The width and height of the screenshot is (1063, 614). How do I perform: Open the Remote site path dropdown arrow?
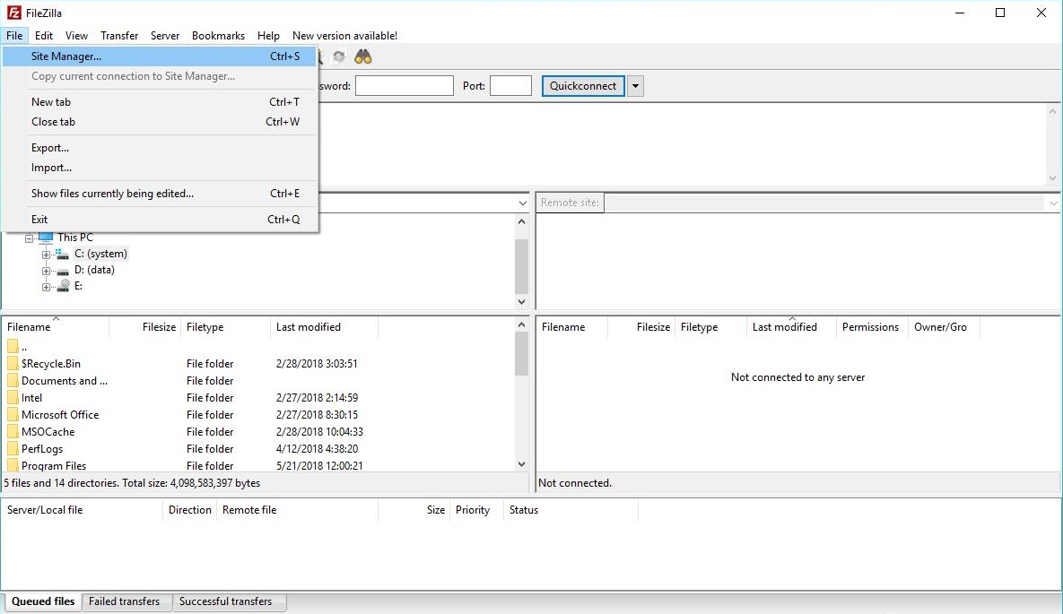click(1053, 203)
